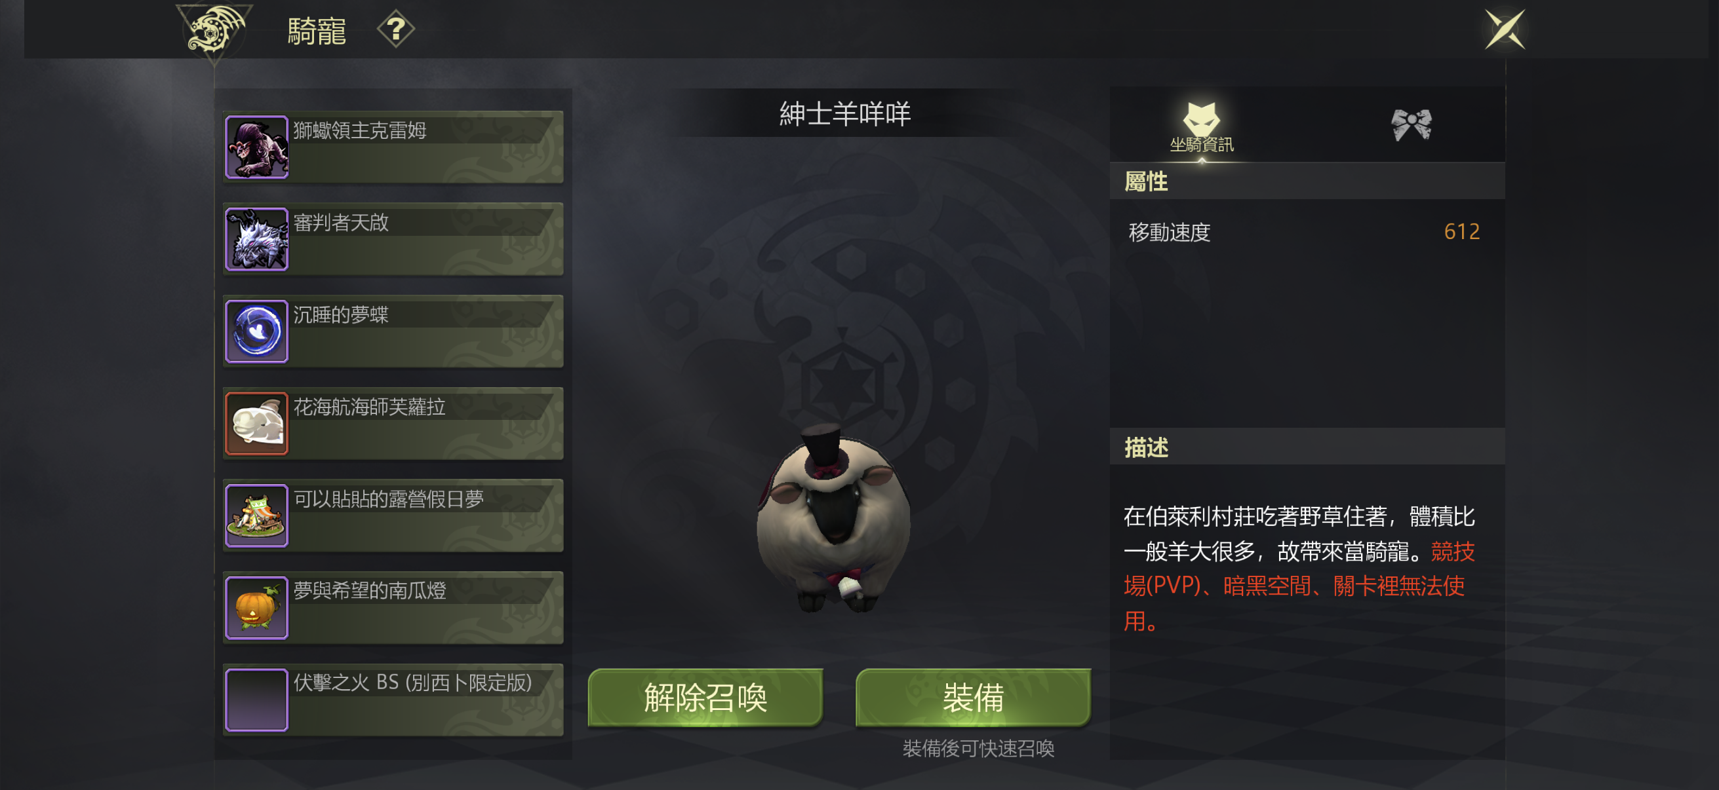Click the 解除召喚 button
Screen dimensions: 1719x790
coord(705,698)
